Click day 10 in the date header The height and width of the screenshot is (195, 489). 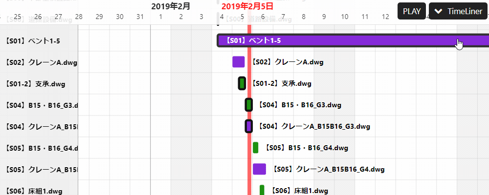tap(344, 17)
